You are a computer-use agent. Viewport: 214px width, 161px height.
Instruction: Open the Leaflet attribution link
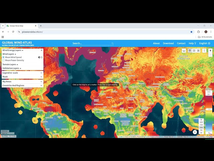click(x=120, y=137)
